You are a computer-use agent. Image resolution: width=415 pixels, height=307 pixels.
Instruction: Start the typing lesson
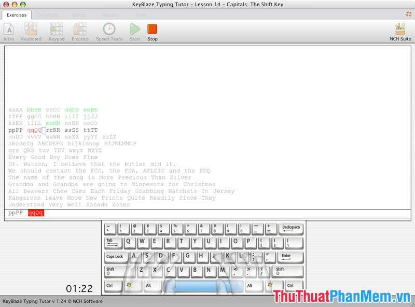coord(134,31)
